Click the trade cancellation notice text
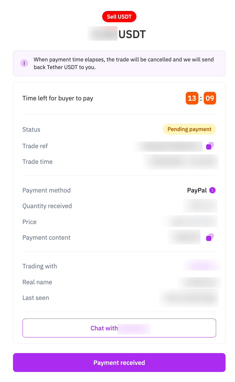 (x=124, y=63)
